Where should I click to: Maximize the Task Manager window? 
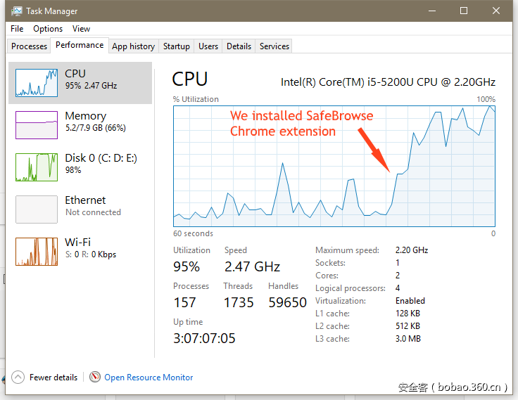[x=464, y=11]
